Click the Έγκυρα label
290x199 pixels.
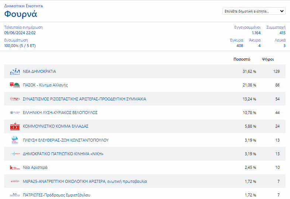click(x=237, y=40)
